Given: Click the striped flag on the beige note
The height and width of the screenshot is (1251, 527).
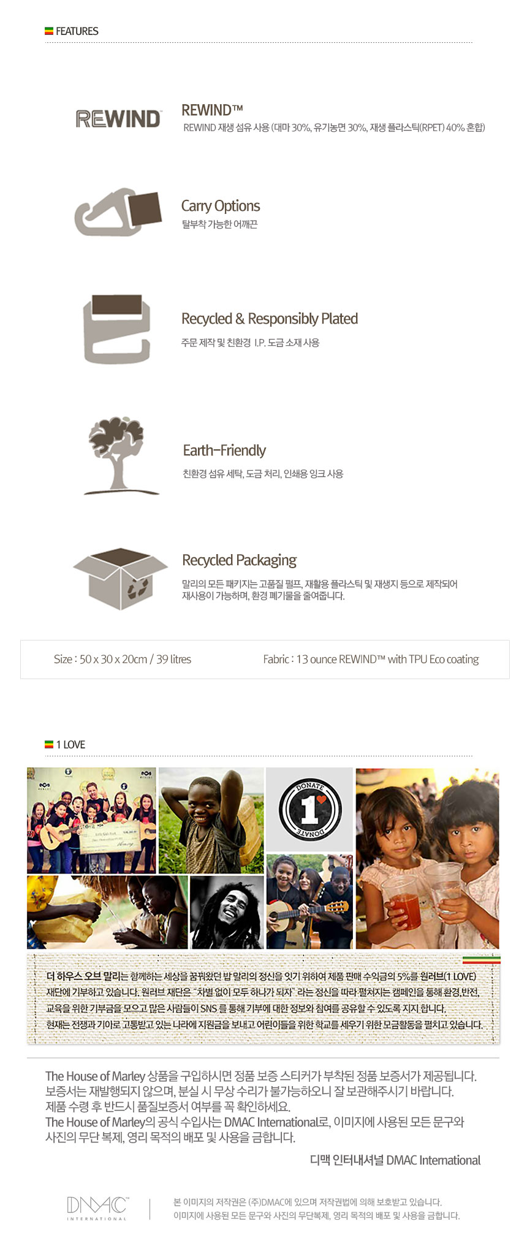Looking at the screenshot, I should [x=481, y=960].
